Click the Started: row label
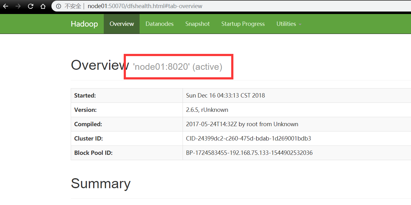This screenshot has height=205, width=411. pyautogui.click(x=85, y=96)
